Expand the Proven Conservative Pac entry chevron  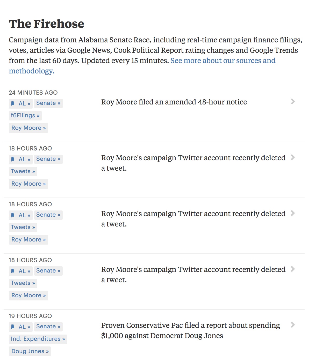click(293, 325)
